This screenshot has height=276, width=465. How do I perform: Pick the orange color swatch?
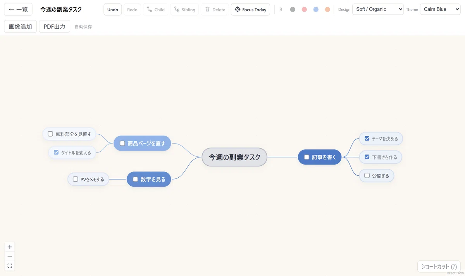327,9
